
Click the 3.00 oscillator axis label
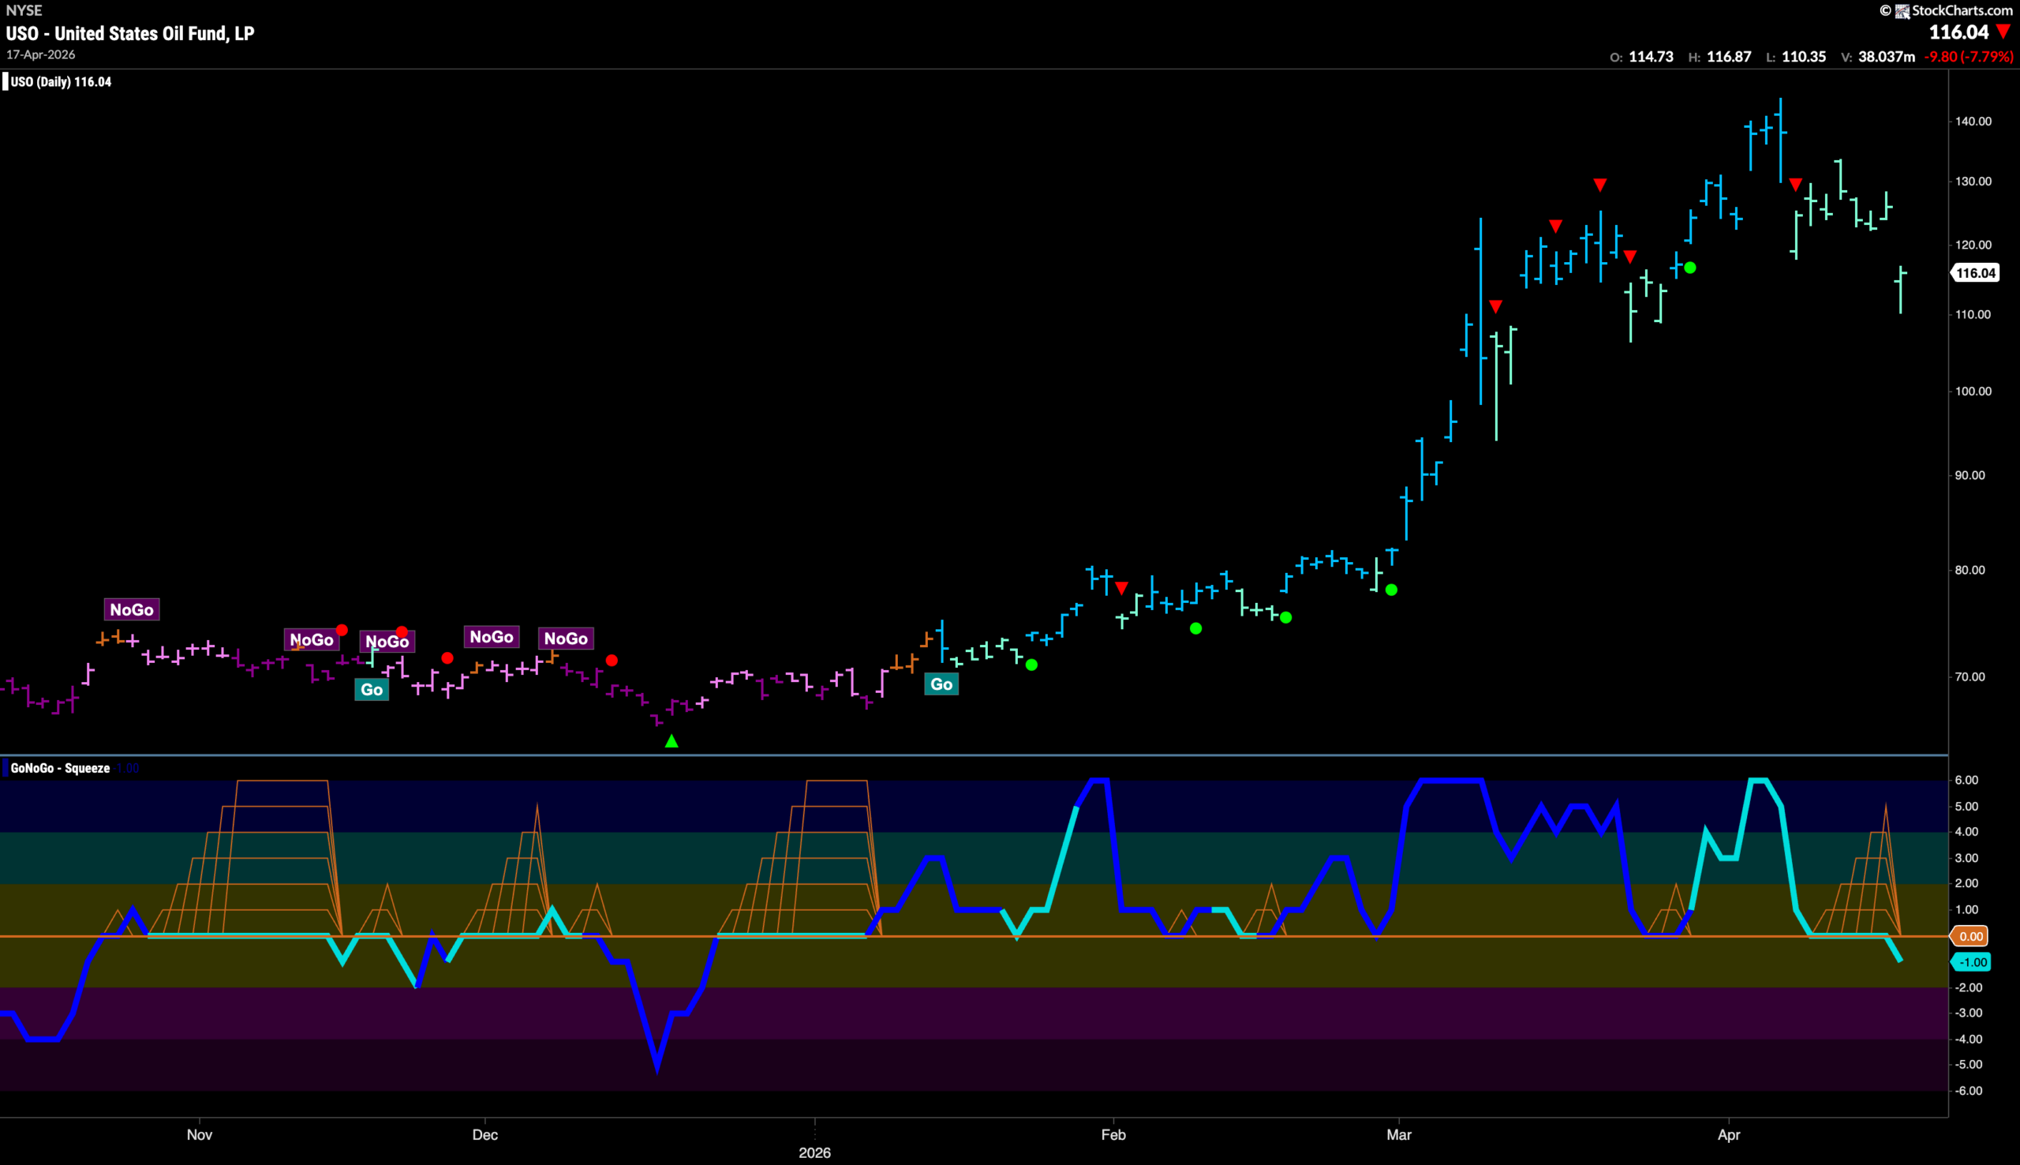click(x=1966, y=858)
